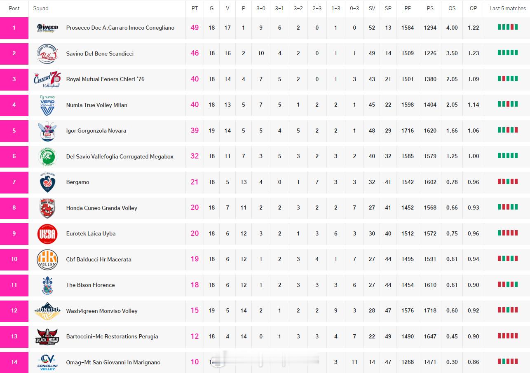This screenshot has width=530, height=373.
Task: Select Perugia's last 5 matches form strip
Action: coord(508,336)
